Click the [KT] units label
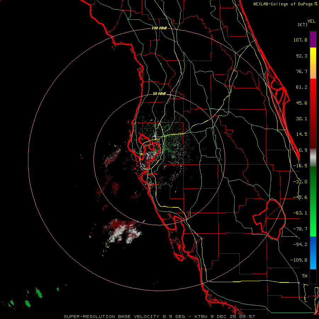Image resolution: width=319 pixels, height=319 pixels. click(302, 24)
